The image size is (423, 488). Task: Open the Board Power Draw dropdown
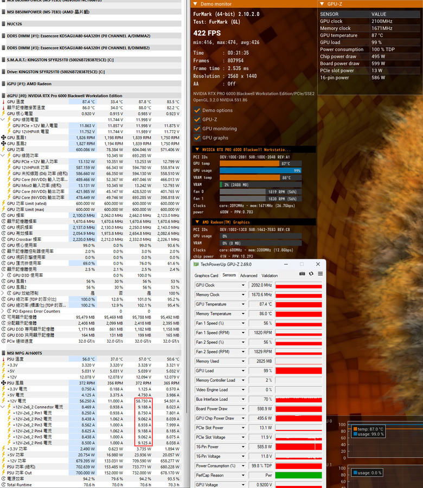[x=243, y=409]
